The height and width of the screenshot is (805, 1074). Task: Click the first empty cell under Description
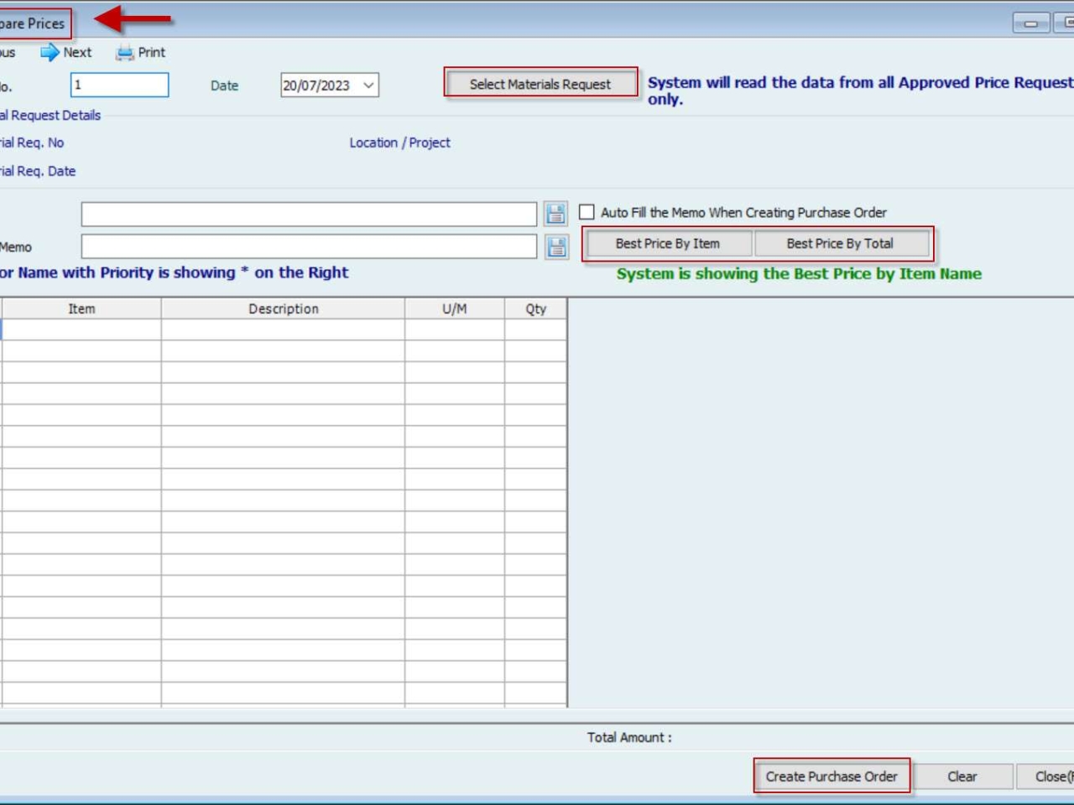click(283, 330)
